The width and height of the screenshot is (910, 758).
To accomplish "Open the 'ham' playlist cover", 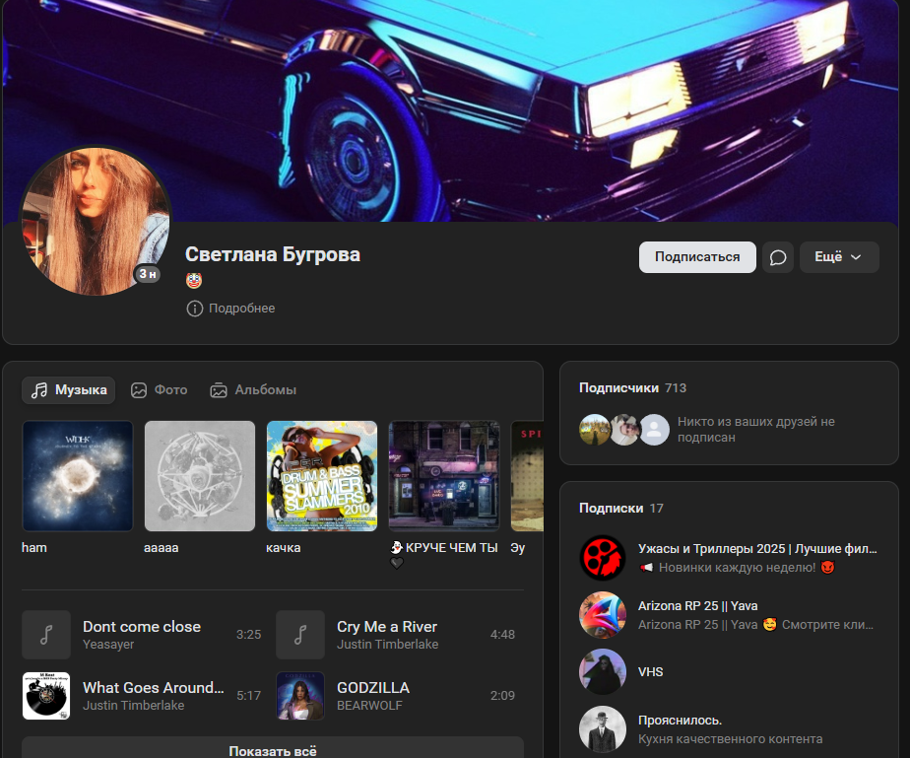I will (x=78, y=476).
